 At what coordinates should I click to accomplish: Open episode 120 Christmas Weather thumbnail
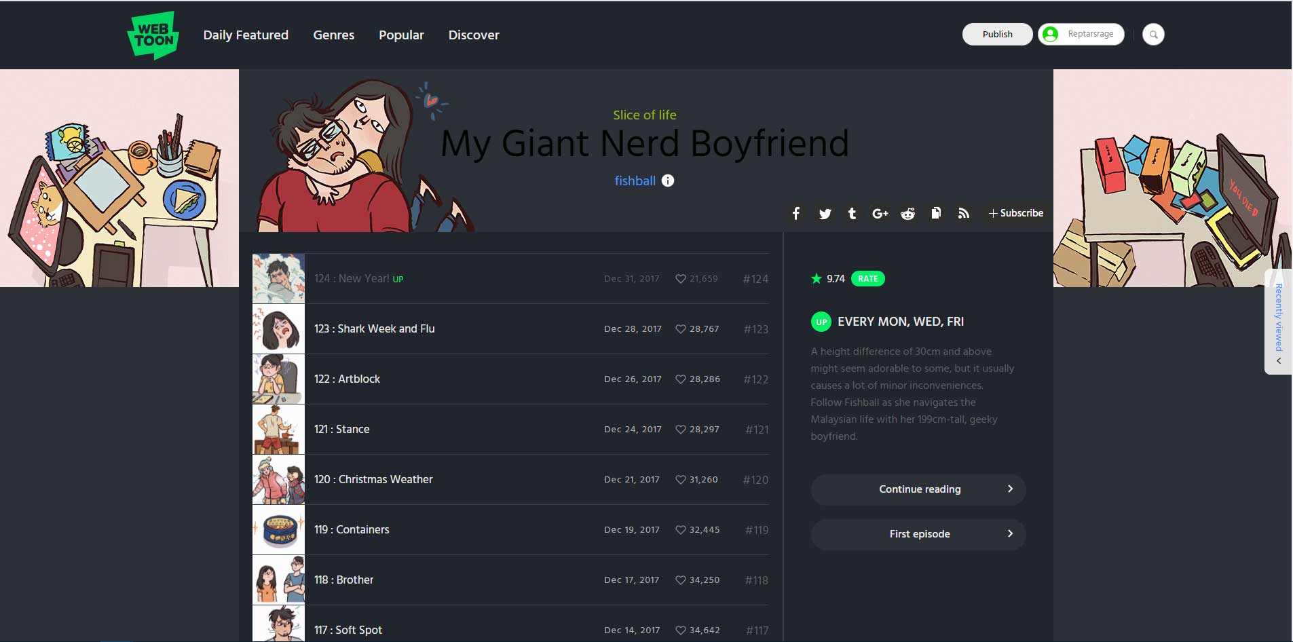tap(278, 480)
